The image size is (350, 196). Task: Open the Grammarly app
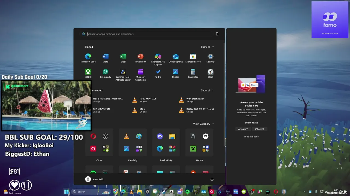point(106,73)
